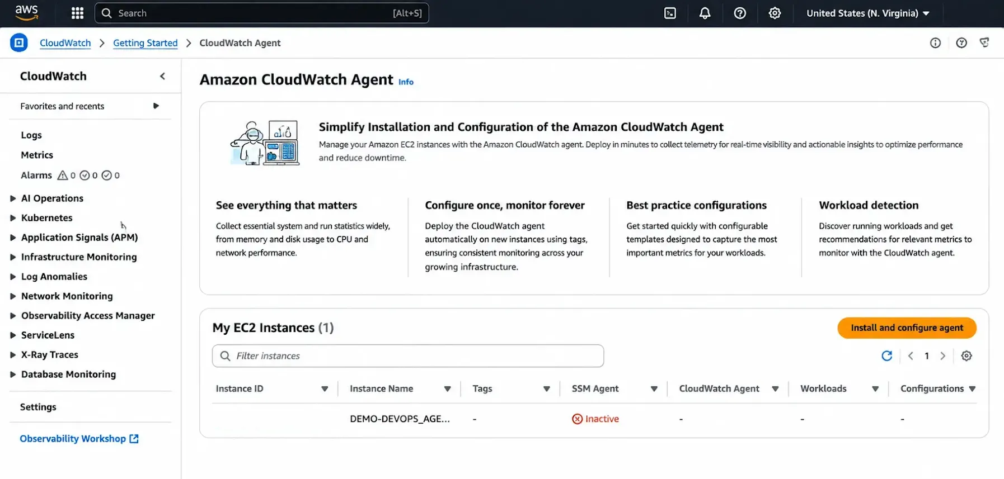Sort by the CloudWatch Agent column arrow
Viewport: 1004px width, 479px height.
[x=775, y=389]
